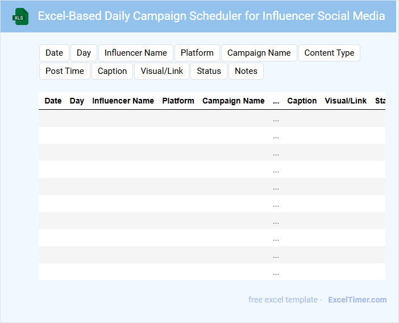
Task: Choose the Post Time tag
Action: pyautogui.click(x=65, y=71)
